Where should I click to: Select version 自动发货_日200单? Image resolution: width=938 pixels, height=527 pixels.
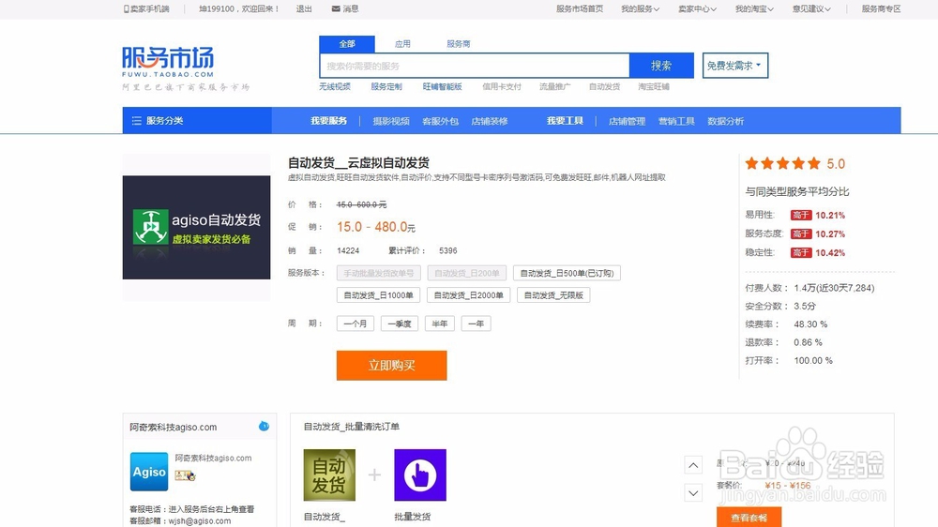click(467, 273)
